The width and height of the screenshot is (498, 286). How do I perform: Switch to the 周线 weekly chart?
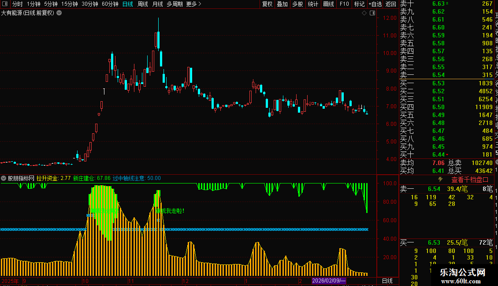click(143, 4)
